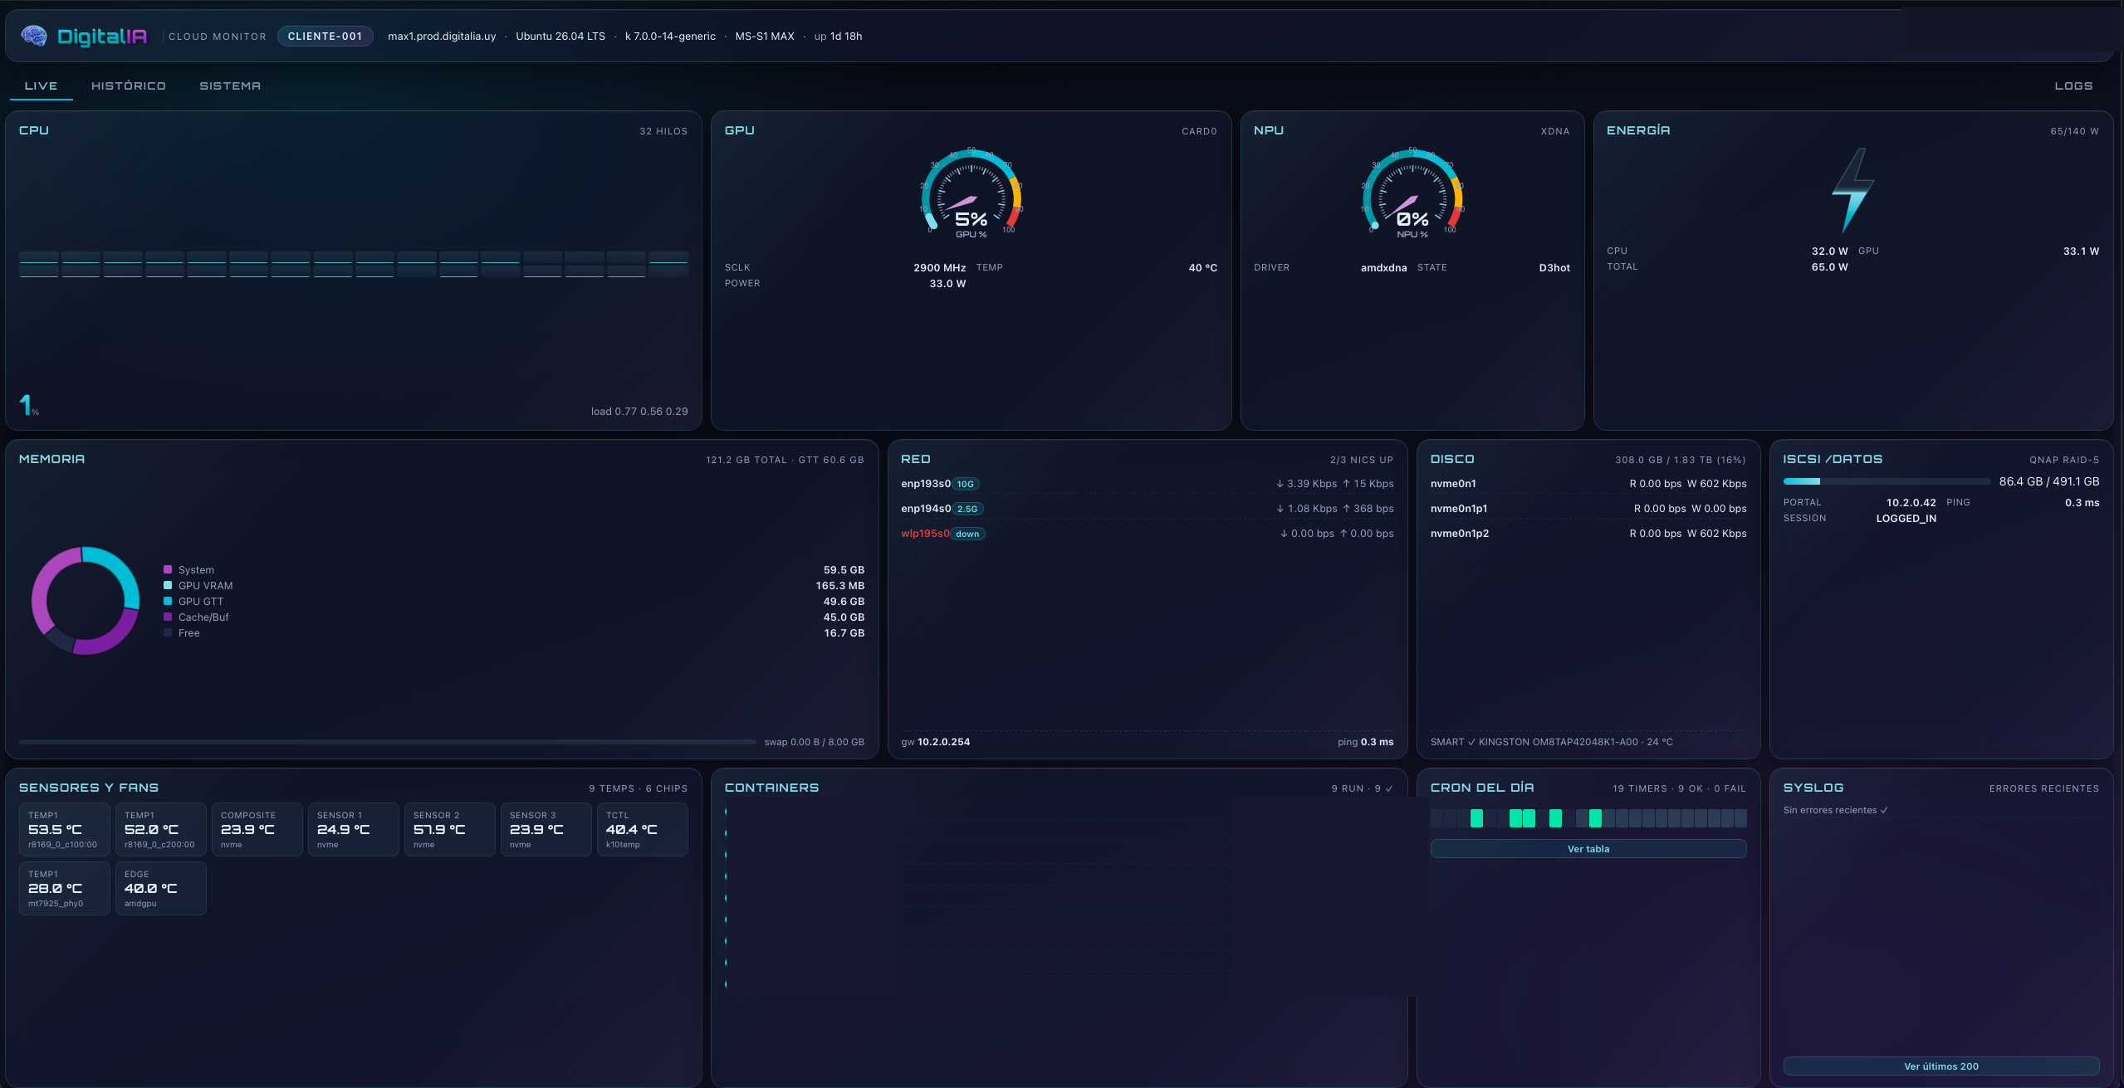The image size is (2124, 1088).
Task: Click the SMART KINGSTON disk status line
Action: 1551,742
